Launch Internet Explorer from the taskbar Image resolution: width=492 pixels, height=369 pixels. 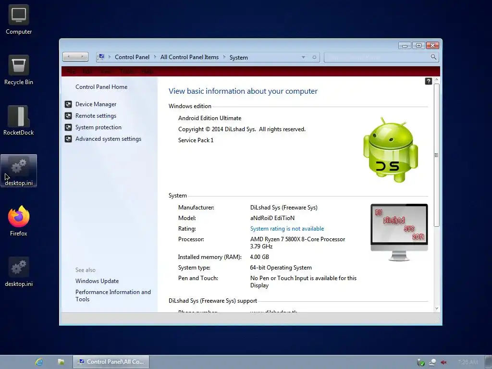click(38, 362)
